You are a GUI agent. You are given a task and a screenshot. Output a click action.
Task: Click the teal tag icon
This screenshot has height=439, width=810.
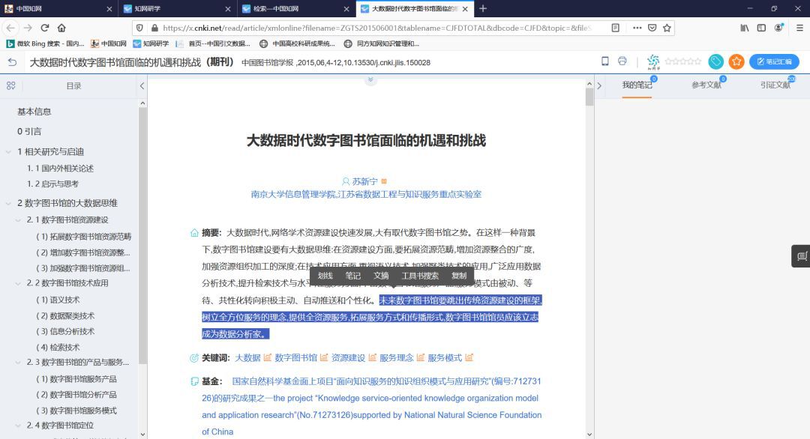pos(716,61)
